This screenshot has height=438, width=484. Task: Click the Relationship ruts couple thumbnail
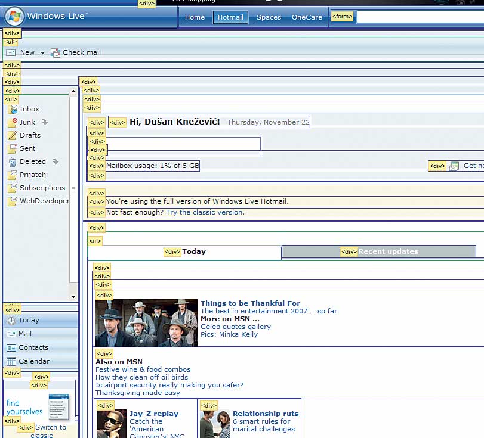coord(215,424)
